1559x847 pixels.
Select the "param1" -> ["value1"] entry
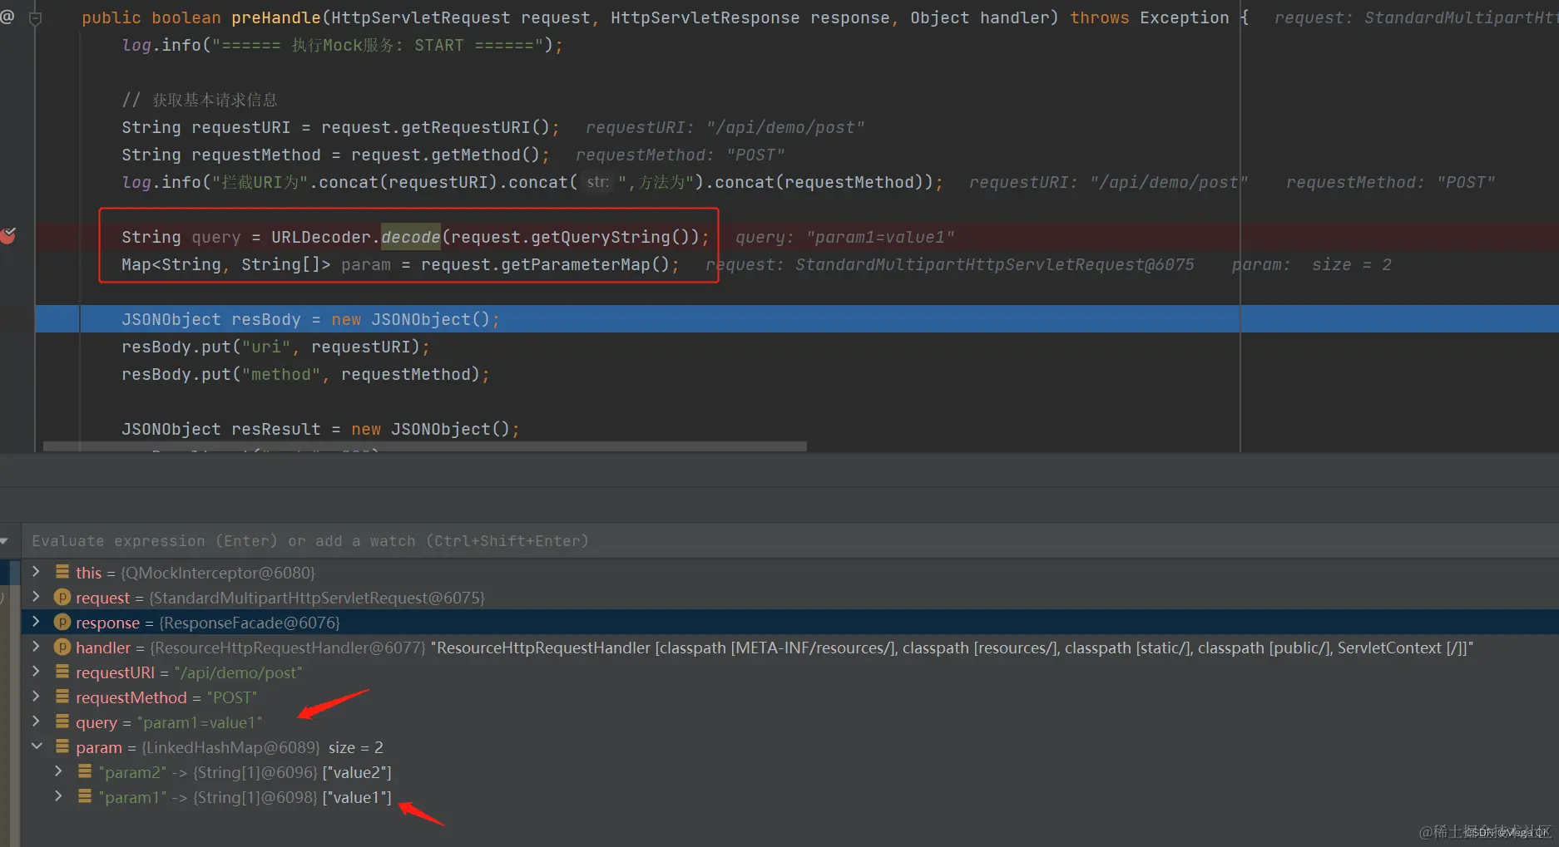click(x=789, y=797)
